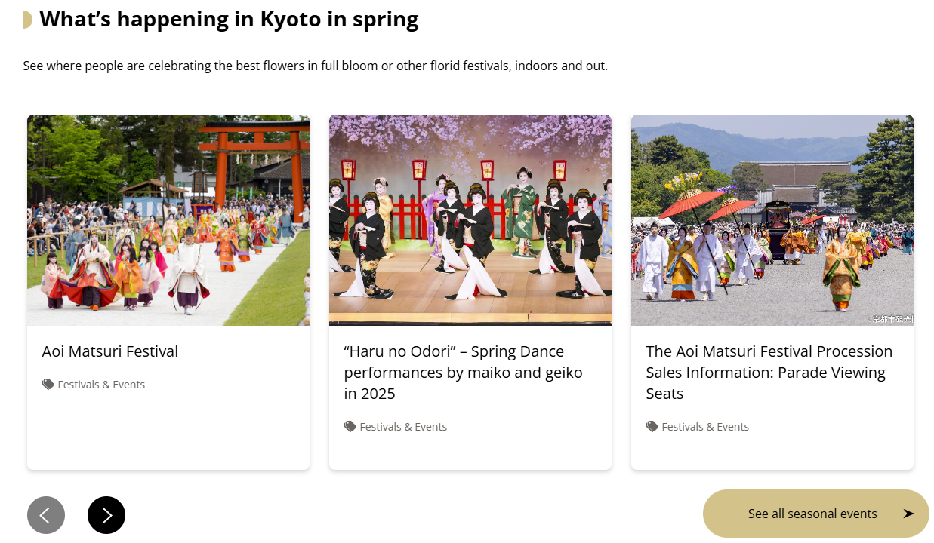Advance carousel with the next arrow
Viewport: 934px width, 543px height.
[106, 515]
